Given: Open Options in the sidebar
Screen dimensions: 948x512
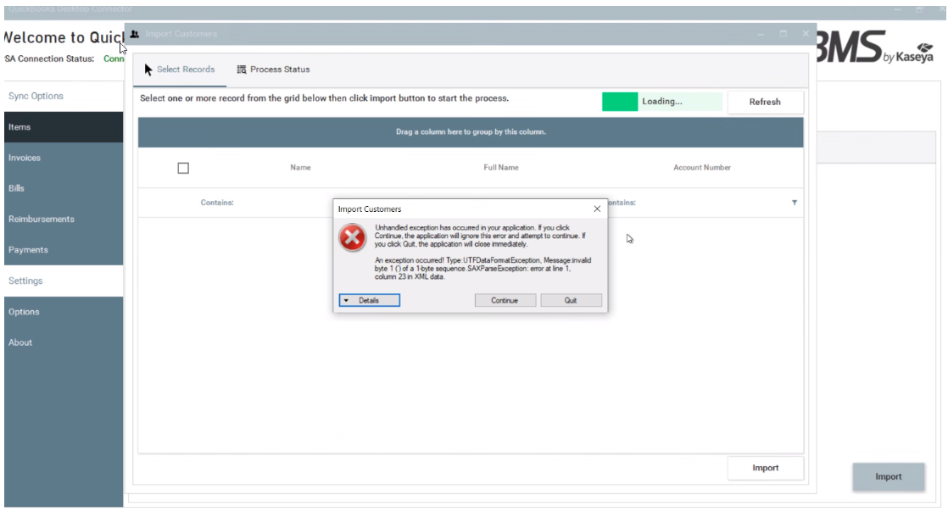Looking at the screenshot, I should pyautogui.click(x=64, y=312).
